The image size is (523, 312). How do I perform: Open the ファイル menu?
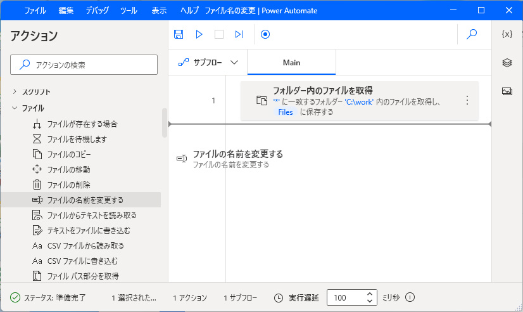[x=35, y=11]
